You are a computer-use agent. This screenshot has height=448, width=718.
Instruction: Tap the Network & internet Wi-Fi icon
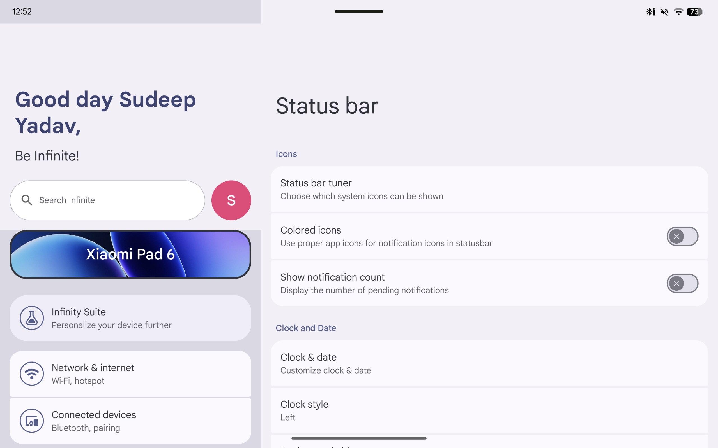32,374
